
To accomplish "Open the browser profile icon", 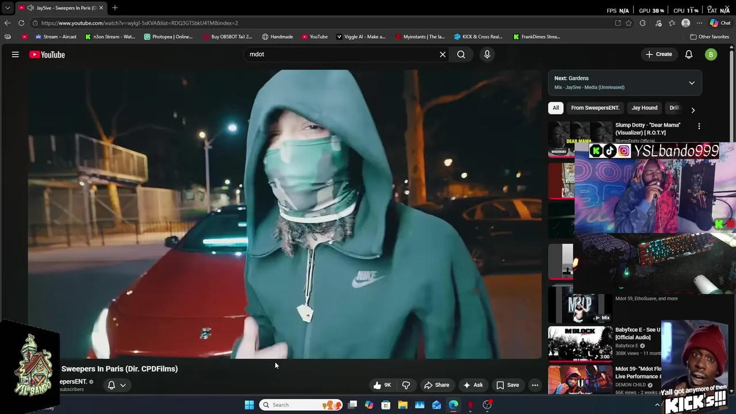I will coord(685,23).
